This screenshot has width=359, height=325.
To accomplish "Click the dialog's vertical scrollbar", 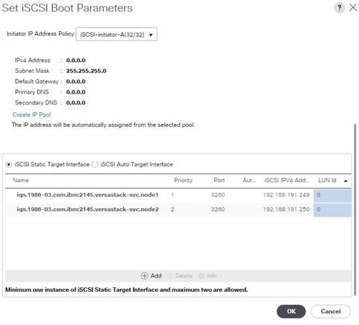I will click(x=355, y=210).
